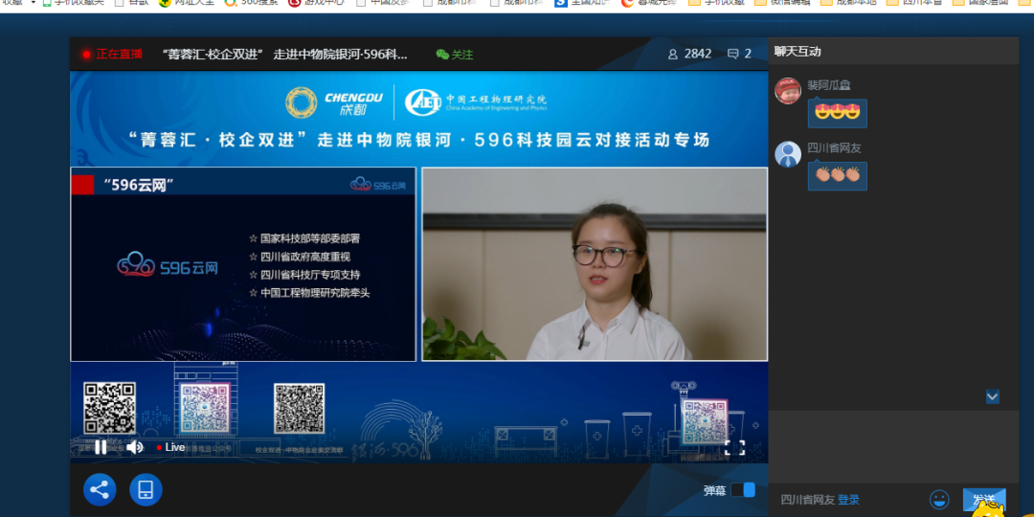Click the username 裴阿瓜盒
Image resolution: width=1034 pixels, height=517 pixels.
click(x=829, y=85)
